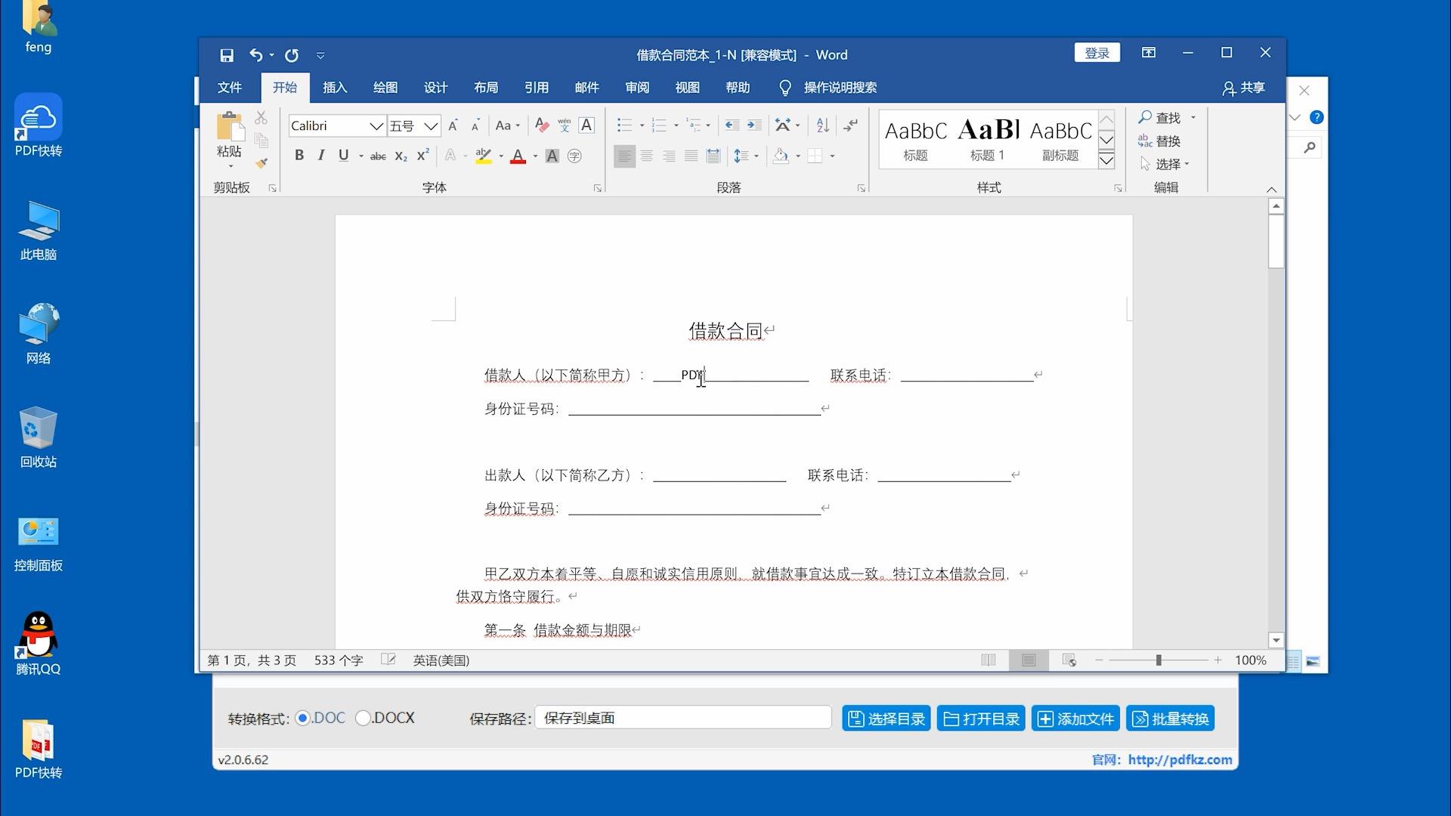This screenshot has width=1451, height=816.
Task: Click 打开目录 button
Action: tap(981, 719)
